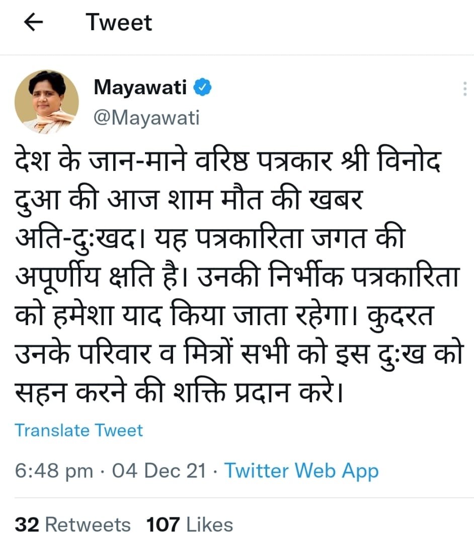Click the 6:48 pm timestamp
The height and width of the screenshot is (549, 474).
point(54,470)
